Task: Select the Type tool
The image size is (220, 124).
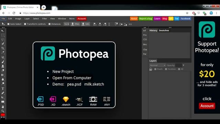Action: tap(3, 89)
